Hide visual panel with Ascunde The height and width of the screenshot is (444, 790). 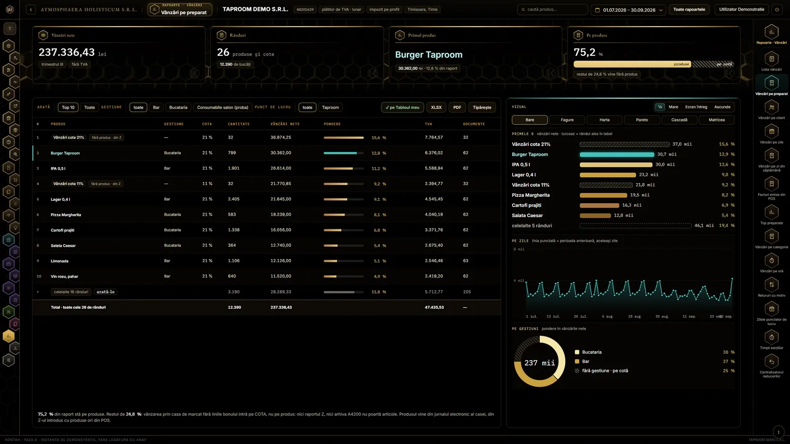(722, 107)
